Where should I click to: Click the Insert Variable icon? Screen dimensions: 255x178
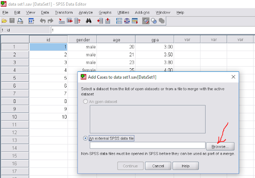(108, 21)
